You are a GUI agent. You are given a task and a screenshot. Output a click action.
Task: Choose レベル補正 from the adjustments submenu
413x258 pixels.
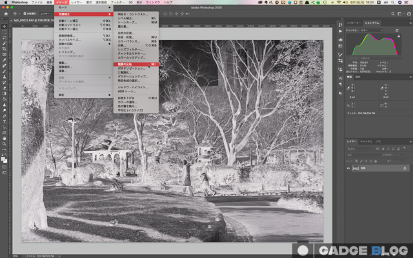coord(136,19)
